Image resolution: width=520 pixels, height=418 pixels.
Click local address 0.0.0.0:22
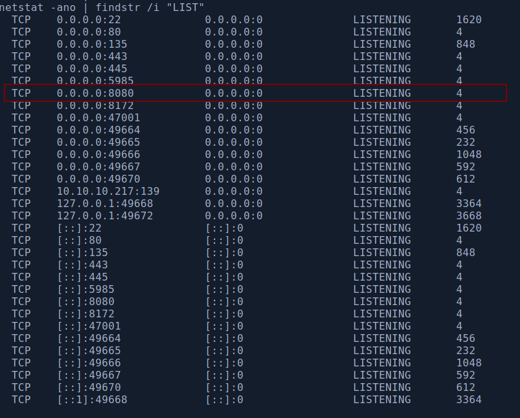click(88, 19)
